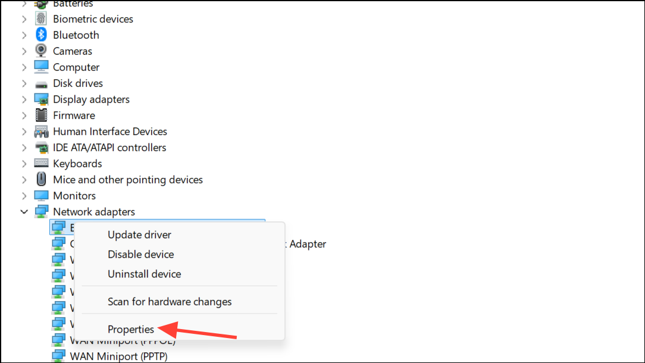Select Update driver in context menu
Screen dimensions: 645x363
[x=139, y=234]
